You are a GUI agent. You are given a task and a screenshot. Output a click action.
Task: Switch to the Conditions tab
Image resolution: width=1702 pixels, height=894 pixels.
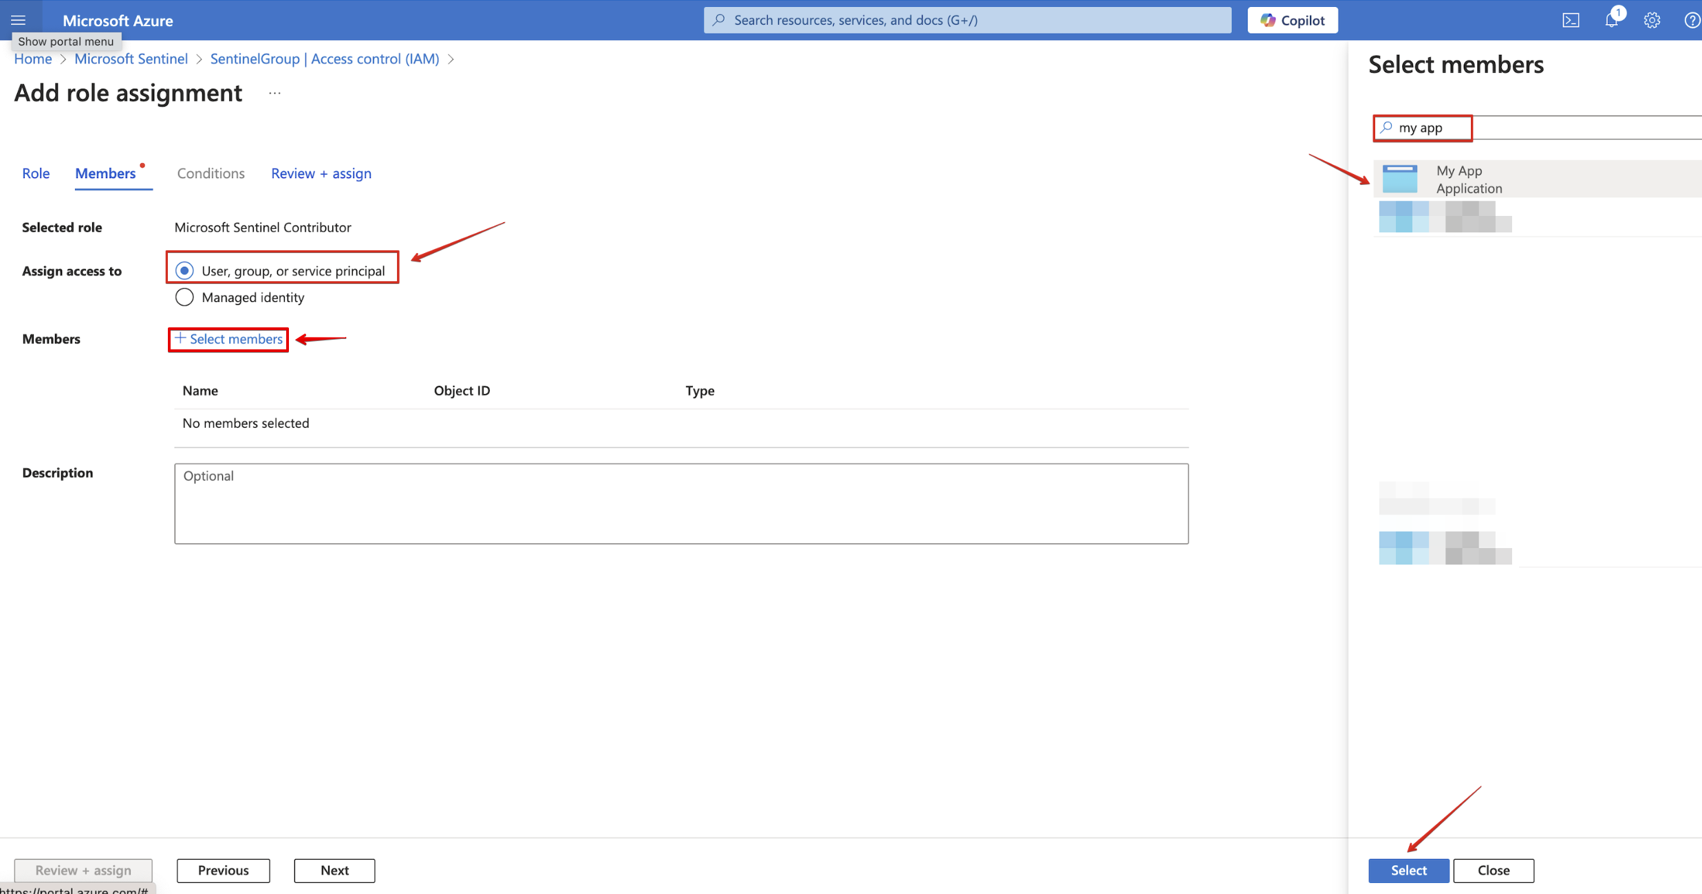(211, 173)
